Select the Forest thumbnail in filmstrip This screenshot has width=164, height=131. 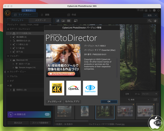click(x=105, y=111)
